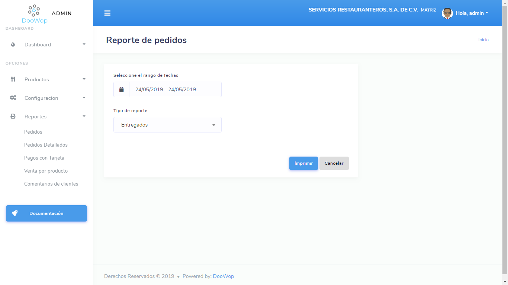Open the calendar icon in the date field
Screen dimensions: 508x285
point(121,89)
